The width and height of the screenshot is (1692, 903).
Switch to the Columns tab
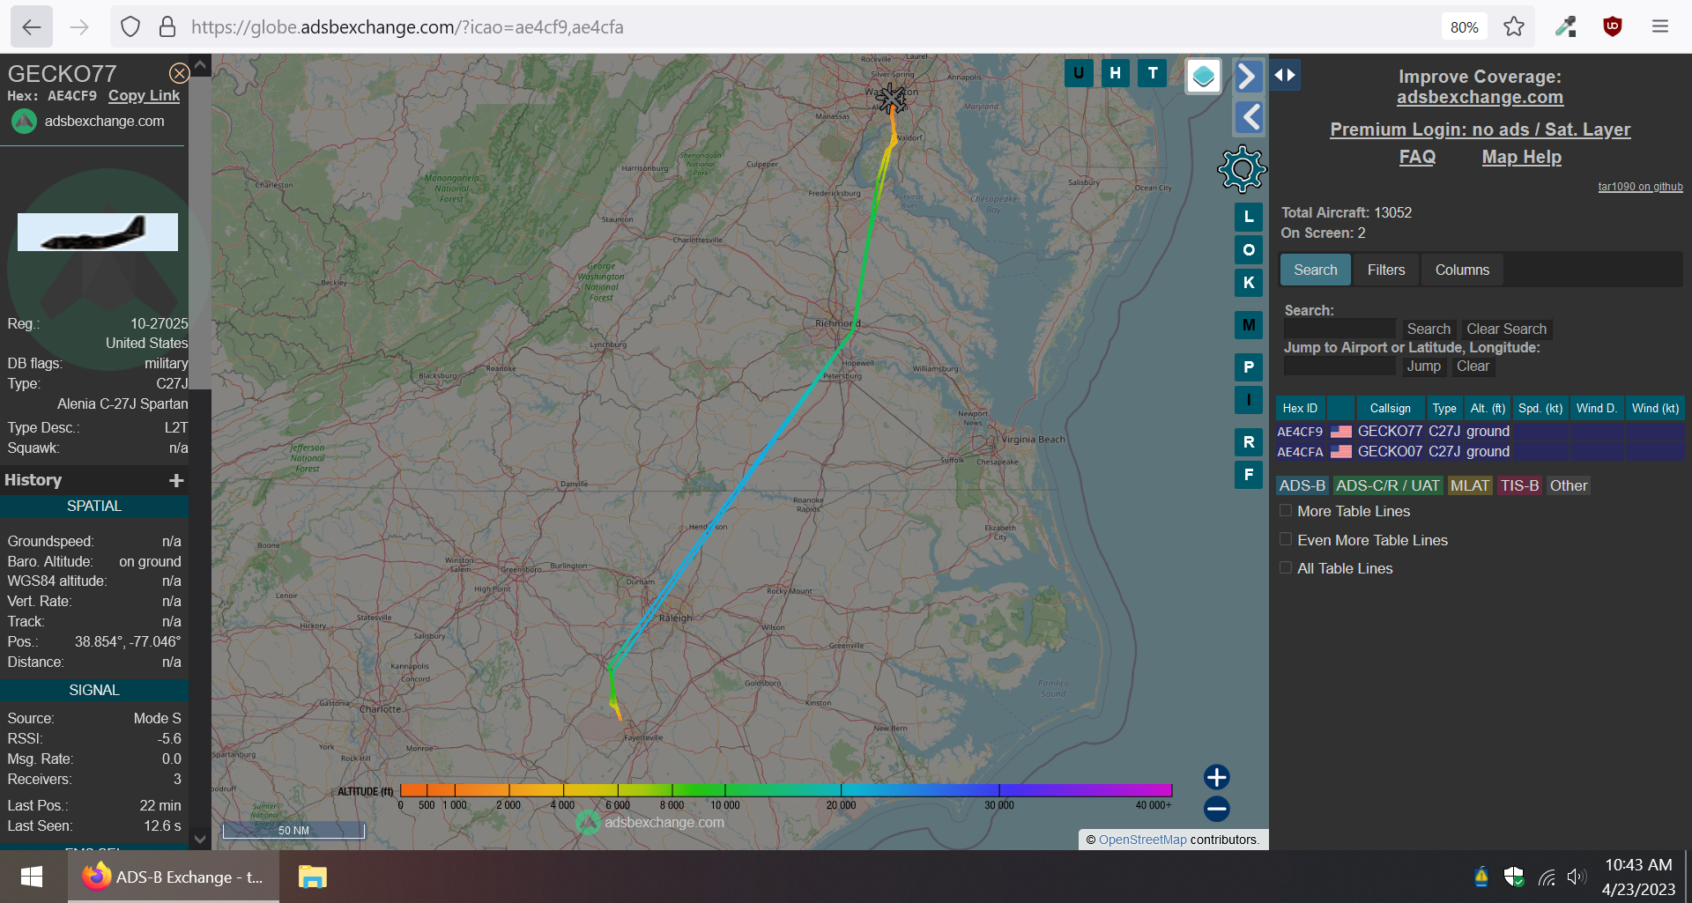pyautogui.click(x=1462, y=270)
